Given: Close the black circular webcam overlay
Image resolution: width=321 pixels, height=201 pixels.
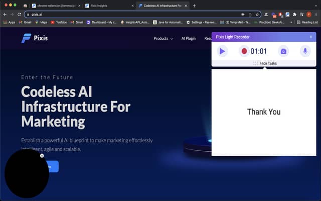Looking at the screenshot, I should (42, 155).
